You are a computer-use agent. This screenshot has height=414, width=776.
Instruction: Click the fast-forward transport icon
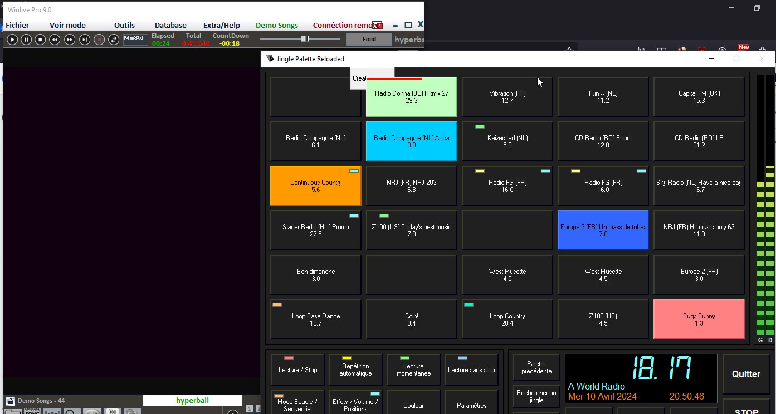click(x=70, y=40)
